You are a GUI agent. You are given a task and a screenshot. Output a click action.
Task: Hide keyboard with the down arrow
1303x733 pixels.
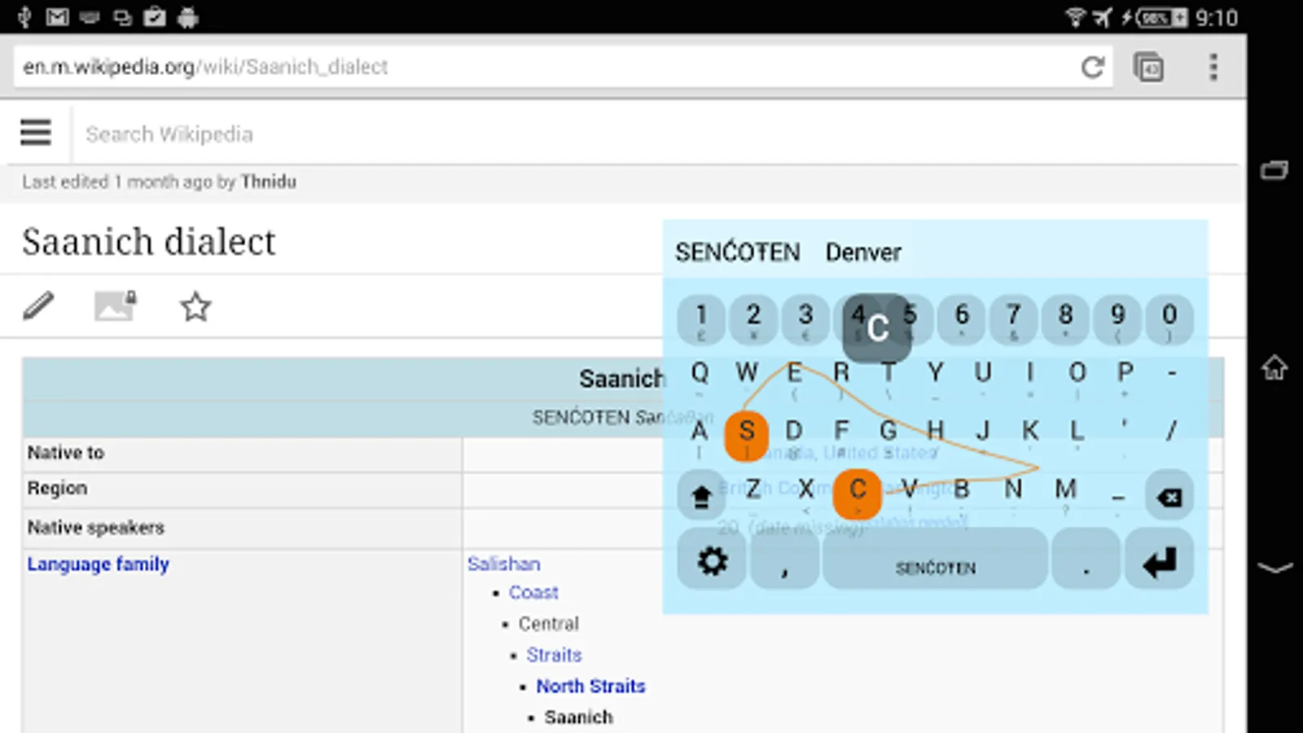(x=1274, y=568)
